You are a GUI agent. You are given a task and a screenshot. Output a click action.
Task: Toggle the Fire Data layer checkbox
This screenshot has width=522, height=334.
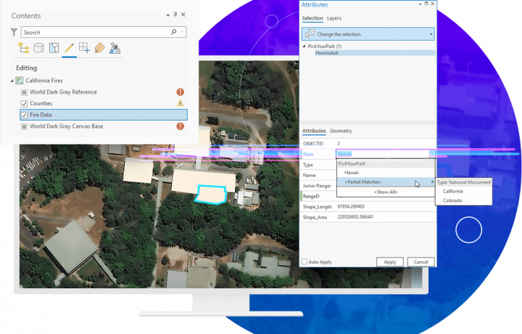click(x=24, y=115)
